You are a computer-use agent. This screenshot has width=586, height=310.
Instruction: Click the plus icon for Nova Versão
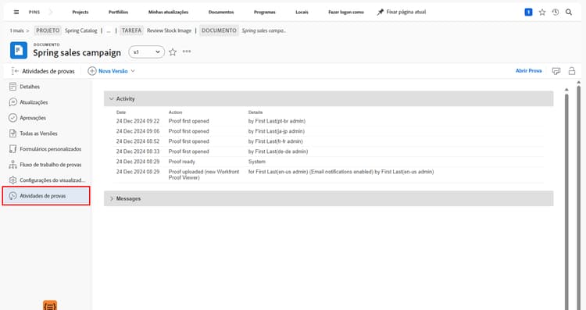point(92,71)
